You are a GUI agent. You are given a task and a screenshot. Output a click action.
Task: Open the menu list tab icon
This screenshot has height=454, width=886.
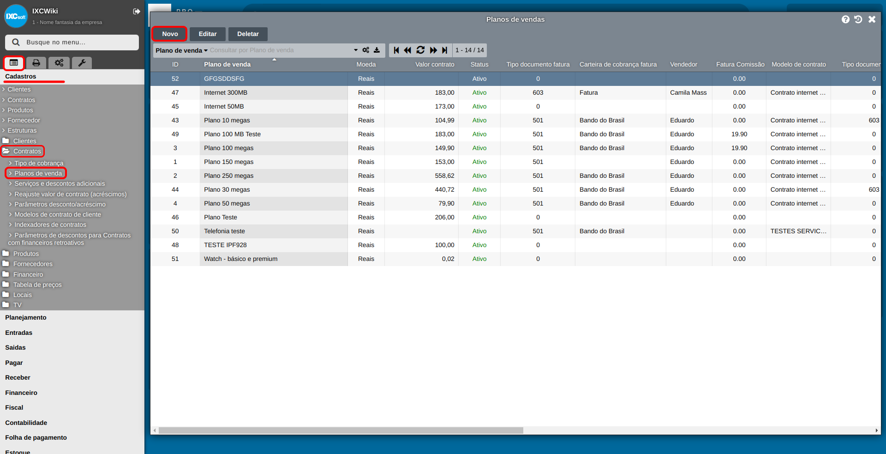point(14,63)
